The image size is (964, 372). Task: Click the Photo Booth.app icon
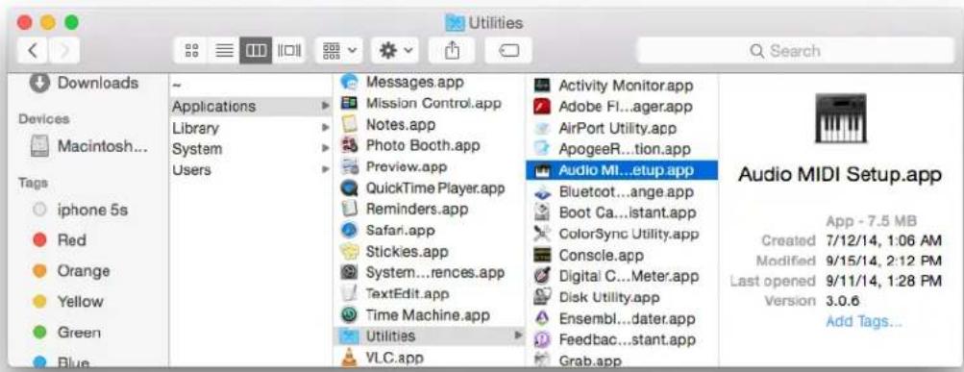point(349,146)
